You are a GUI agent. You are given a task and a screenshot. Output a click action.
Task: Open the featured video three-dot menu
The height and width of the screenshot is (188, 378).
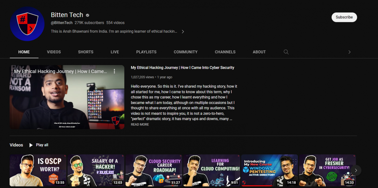pyautogui.click(x=115, y=71)
